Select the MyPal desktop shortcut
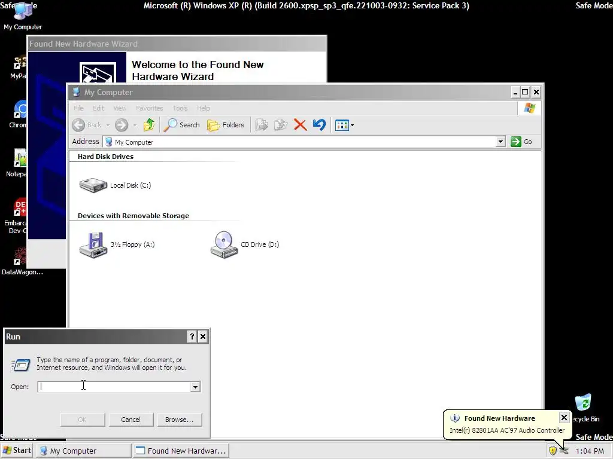The height and width of the screenshot is (459, 613). 19,67
